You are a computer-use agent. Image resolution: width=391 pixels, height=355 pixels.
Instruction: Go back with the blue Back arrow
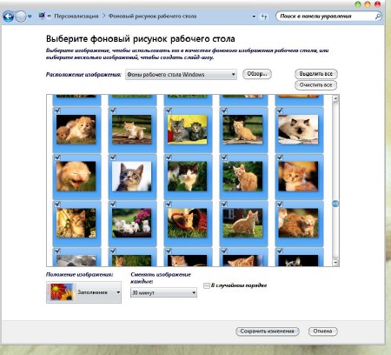coord(8,17)
